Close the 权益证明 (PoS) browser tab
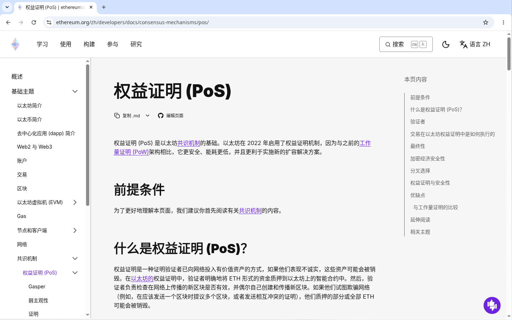512x320 pixels. click(91, 7)
